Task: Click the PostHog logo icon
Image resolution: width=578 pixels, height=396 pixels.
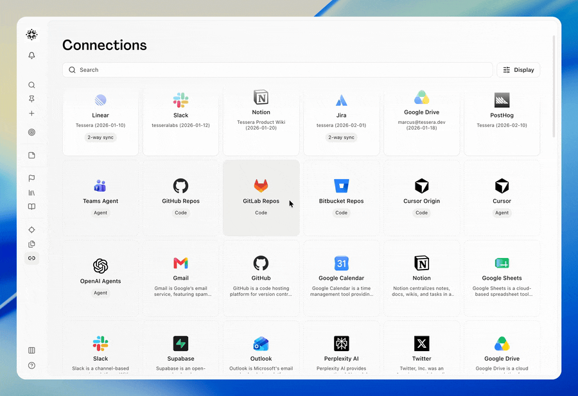Action: (502, 100)
